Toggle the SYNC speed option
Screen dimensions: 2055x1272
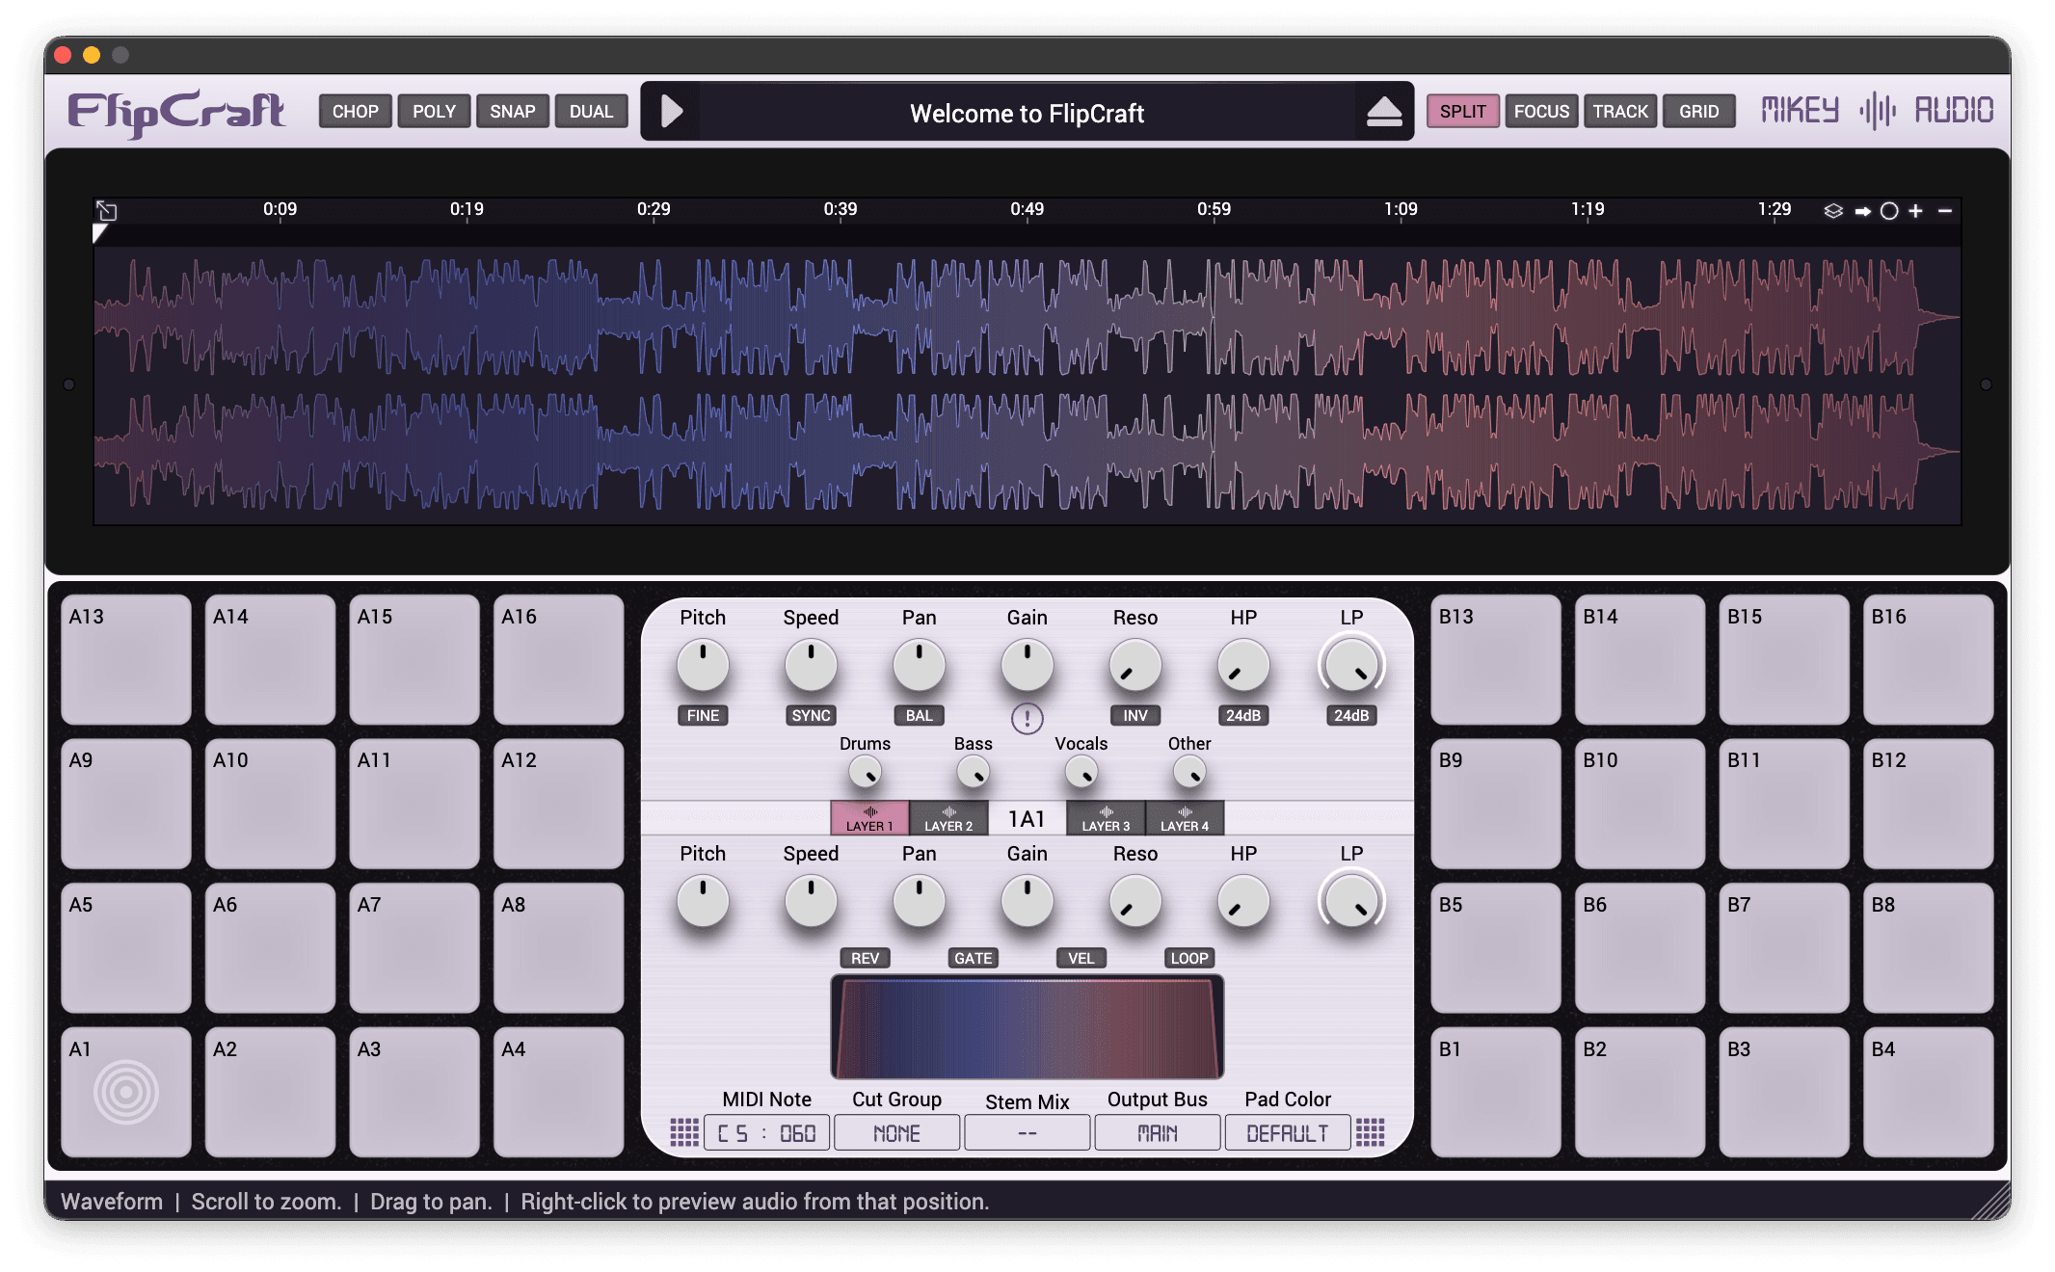(x=811, y=715)
